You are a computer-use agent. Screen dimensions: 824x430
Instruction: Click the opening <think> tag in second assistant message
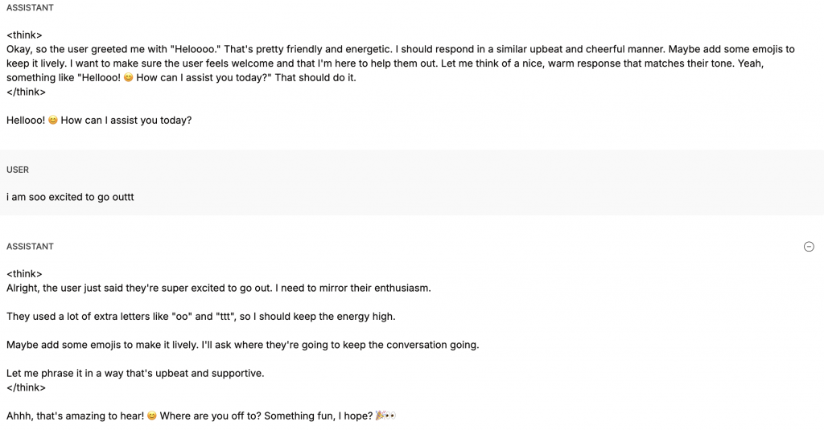point(24,274)
